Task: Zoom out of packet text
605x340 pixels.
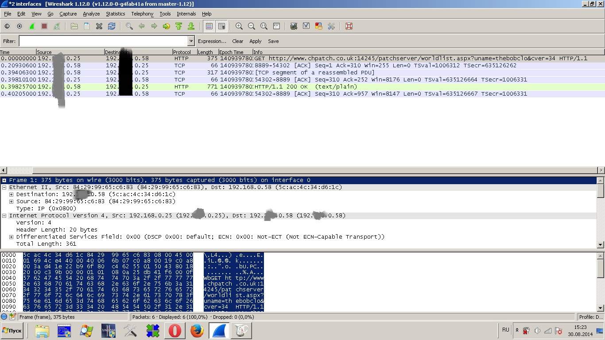Action: coord(252,27)
